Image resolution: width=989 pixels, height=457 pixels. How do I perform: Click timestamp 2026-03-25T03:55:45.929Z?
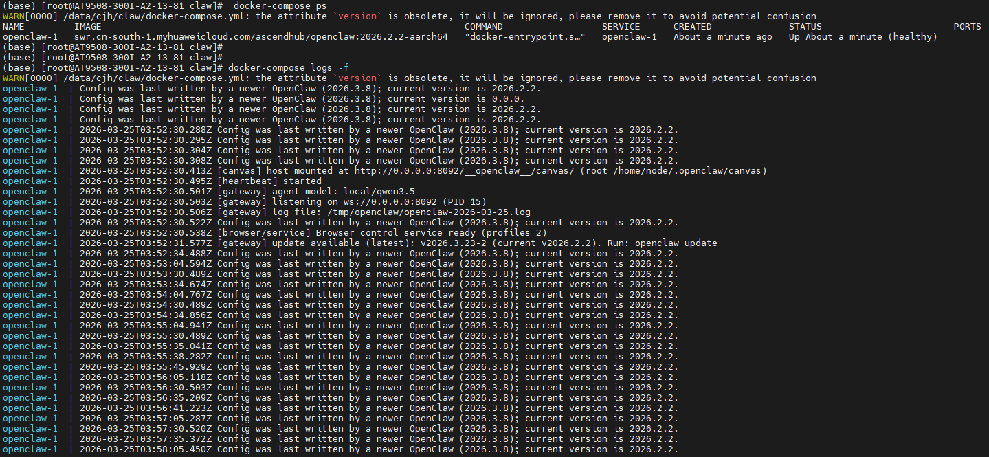pos(146,367)
